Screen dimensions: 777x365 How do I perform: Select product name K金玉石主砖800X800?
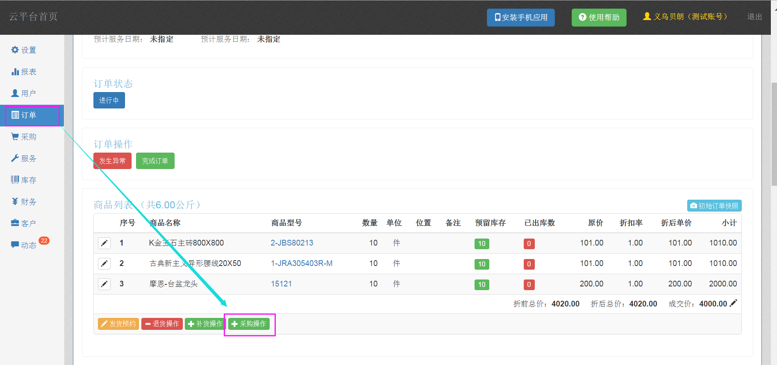pos(186,243)
